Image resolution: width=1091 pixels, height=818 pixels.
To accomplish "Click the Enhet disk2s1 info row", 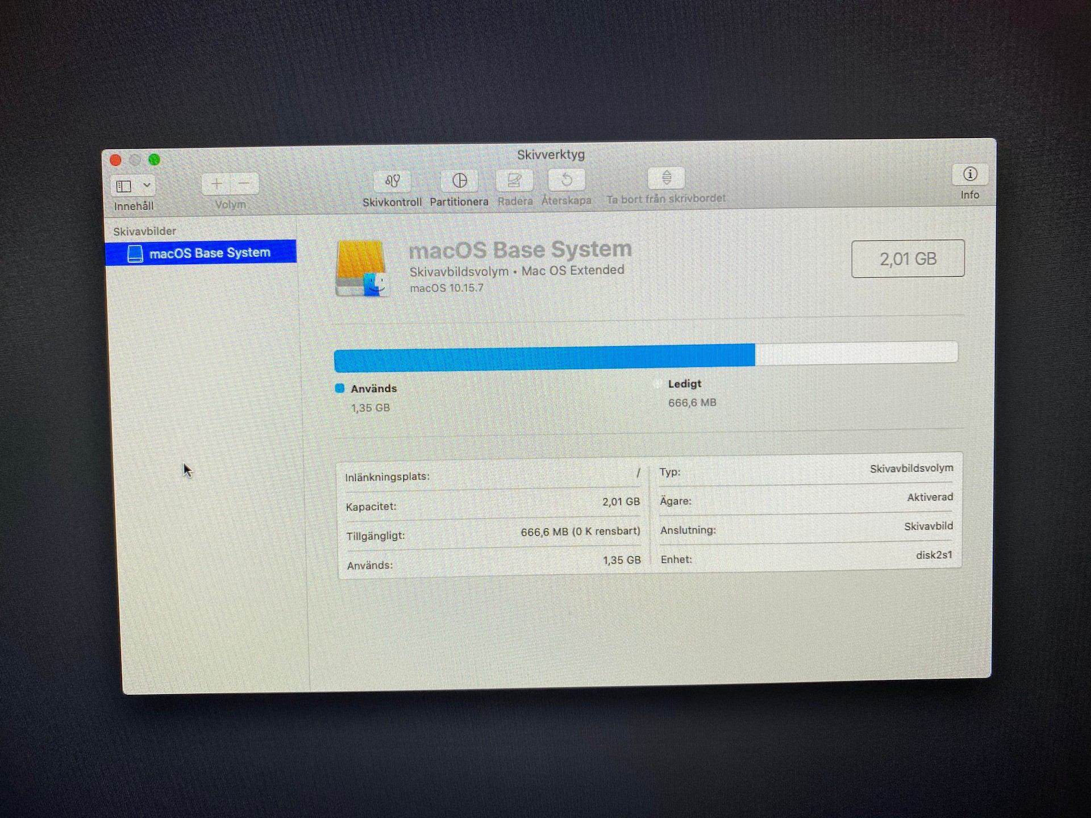I will pyautogui.click(x=806, y=557).
